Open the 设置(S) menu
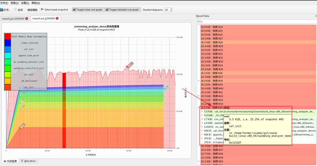This screenshot has width=317, height=166. point(25,3)
